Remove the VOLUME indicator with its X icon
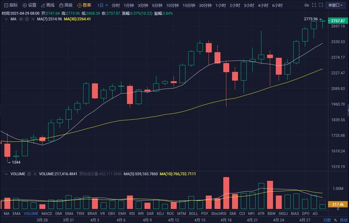Image resolution: width=349 pixels, height=223 pixels. [34, 174]
